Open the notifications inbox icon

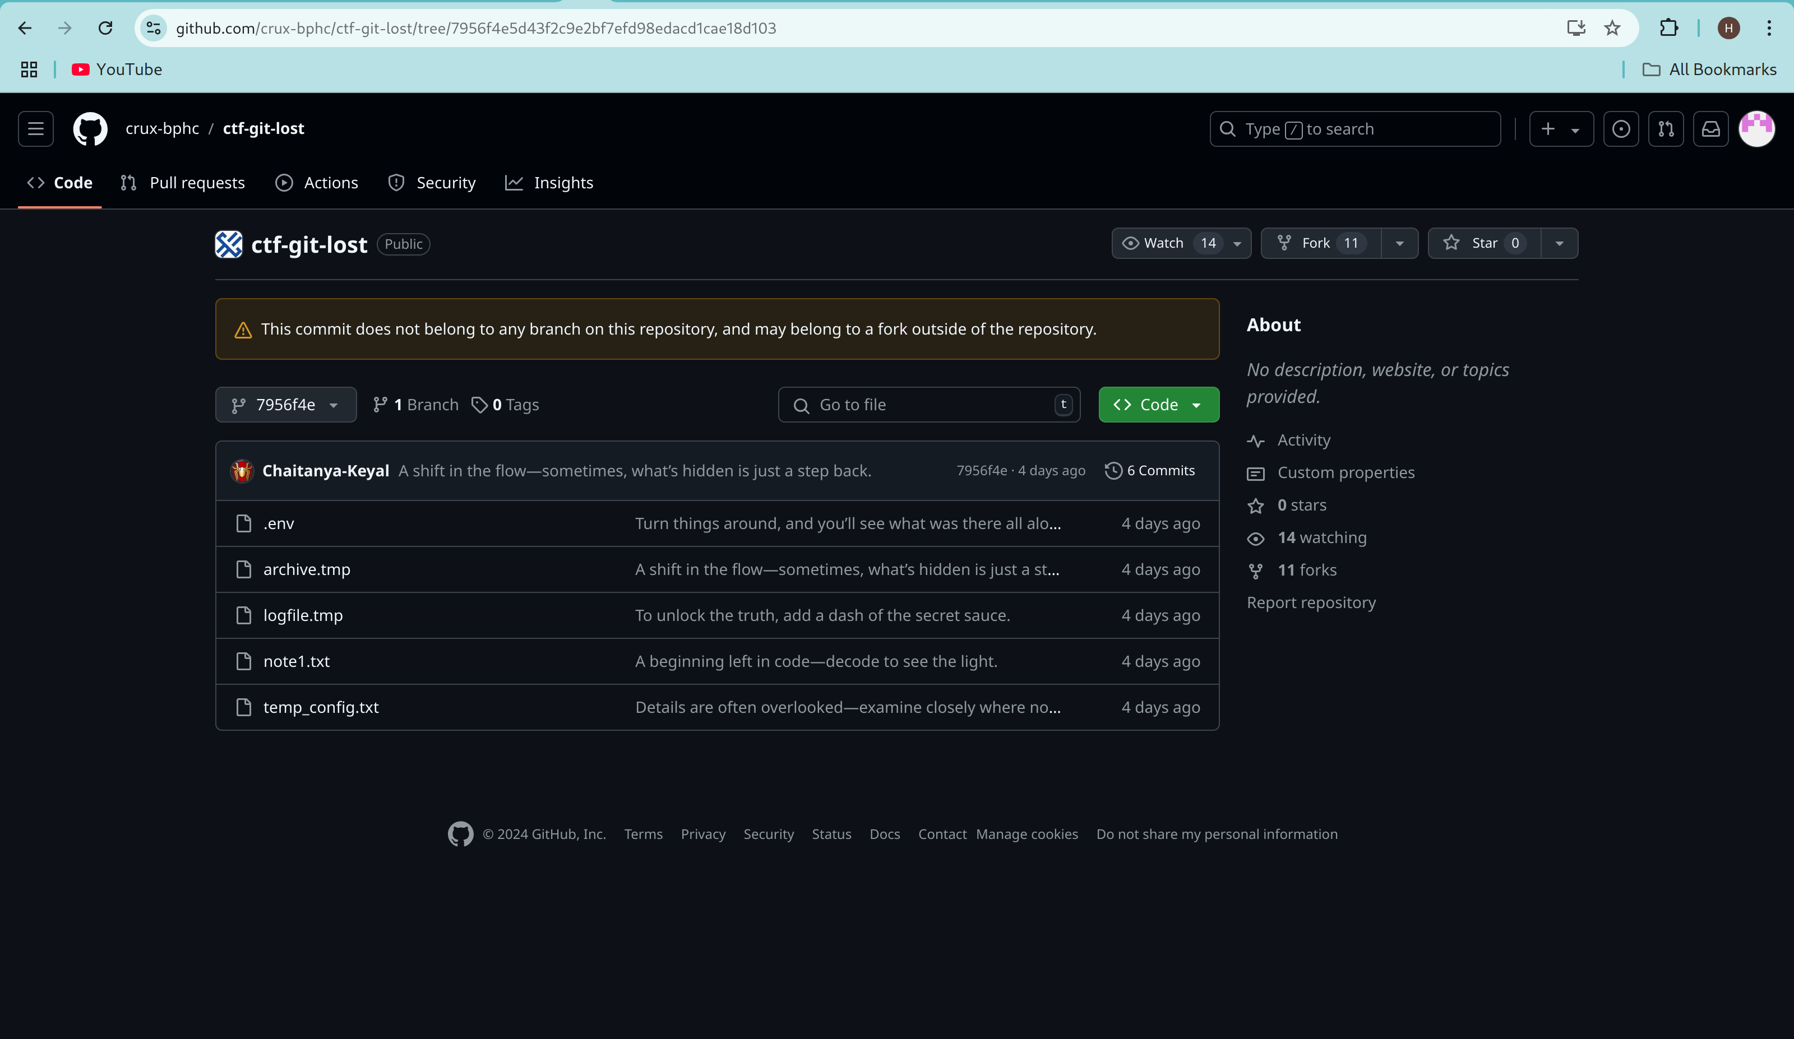pos(1710,129)
